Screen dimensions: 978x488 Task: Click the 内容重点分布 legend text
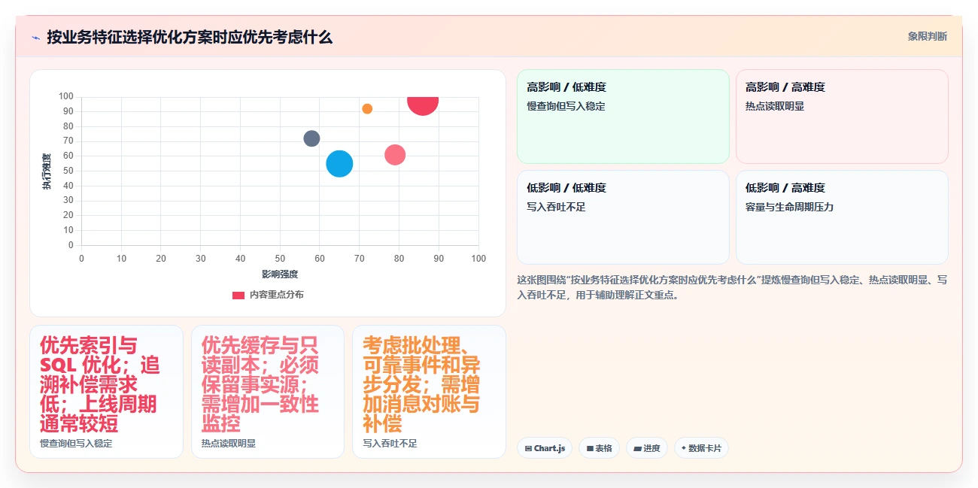click(x=277, y=295)
